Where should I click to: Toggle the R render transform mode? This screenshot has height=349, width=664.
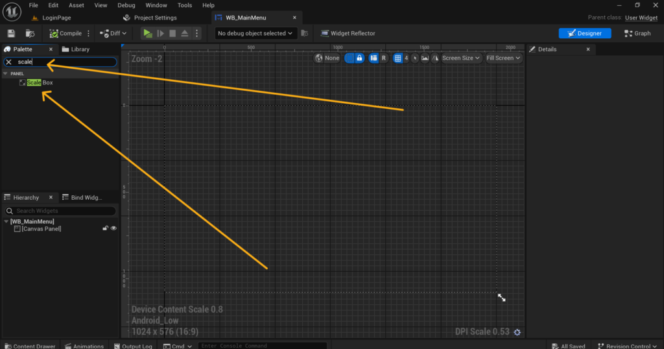tap(384, 58)
